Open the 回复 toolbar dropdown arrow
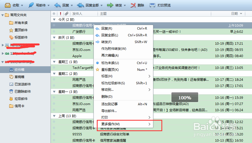Image resolution: width=252 pixels, height=143 pixels. [72, 5]
